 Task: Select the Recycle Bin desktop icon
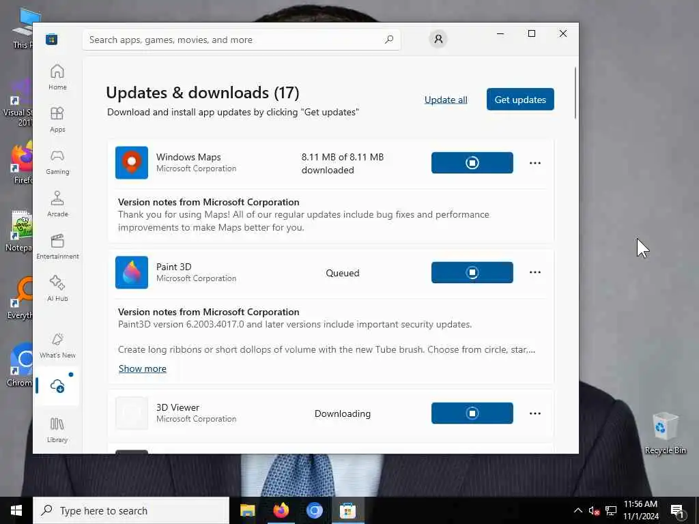click(665, 433)
